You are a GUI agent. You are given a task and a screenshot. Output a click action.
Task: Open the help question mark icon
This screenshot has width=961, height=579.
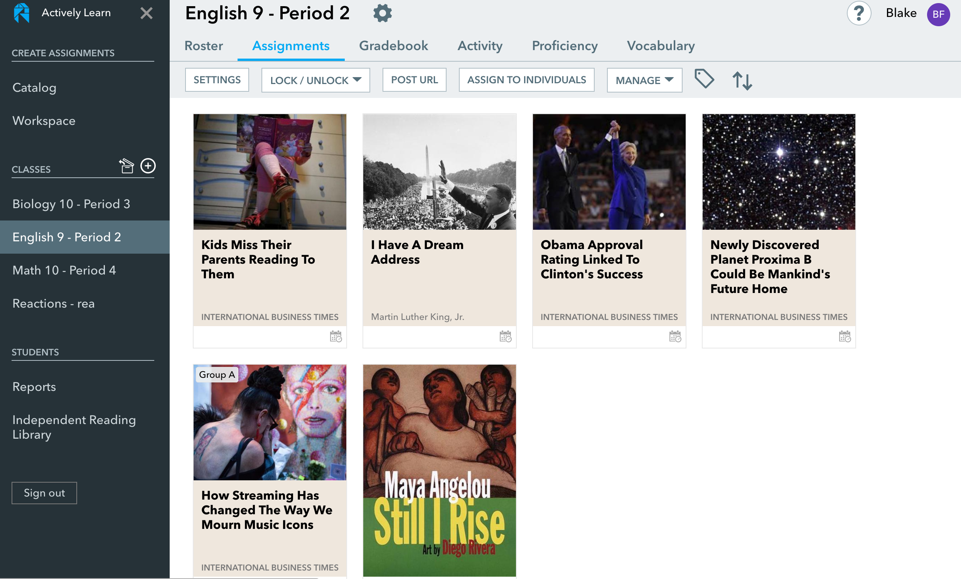[x=859, y=13]
